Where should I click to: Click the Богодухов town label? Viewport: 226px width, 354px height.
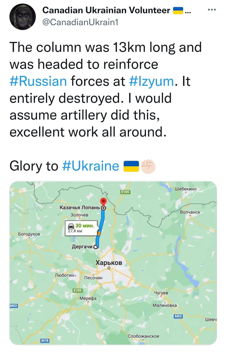(x=29, y=233)
